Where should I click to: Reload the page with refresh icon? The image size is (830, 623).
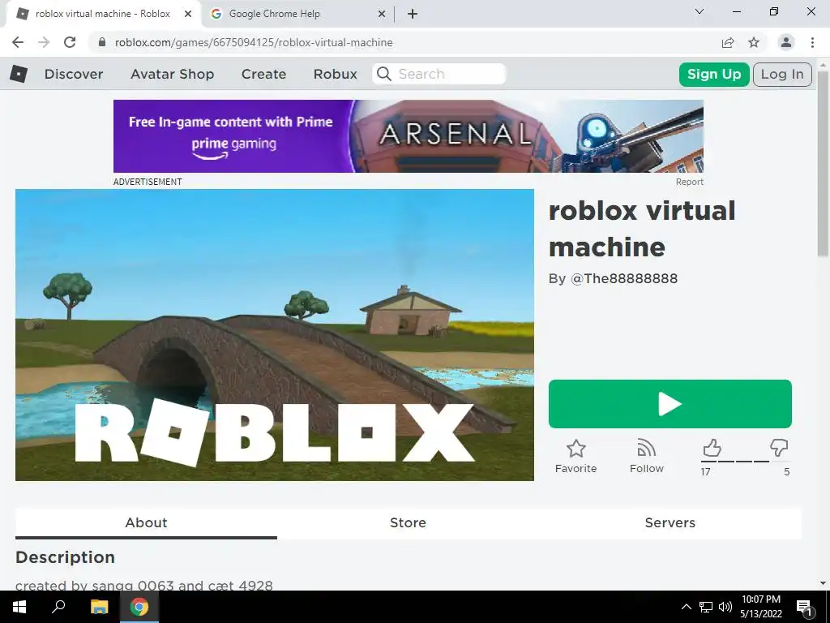point(70,42)
